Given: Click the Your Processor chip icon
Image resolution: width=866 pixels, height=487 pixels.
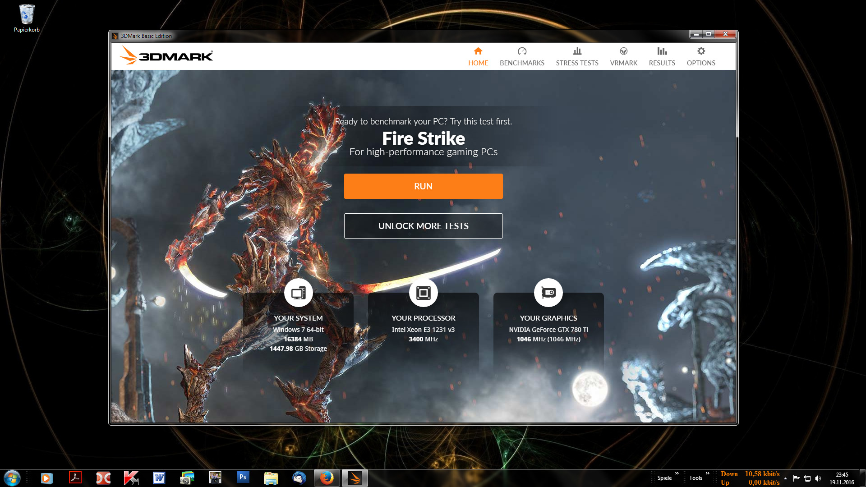Looking at the screenshot, I should [423, 293].
